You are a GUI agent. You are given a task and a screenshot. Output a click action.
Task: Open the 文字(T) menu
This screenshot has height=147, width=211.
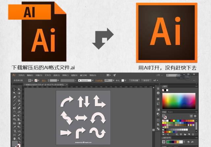pos(48,75)
